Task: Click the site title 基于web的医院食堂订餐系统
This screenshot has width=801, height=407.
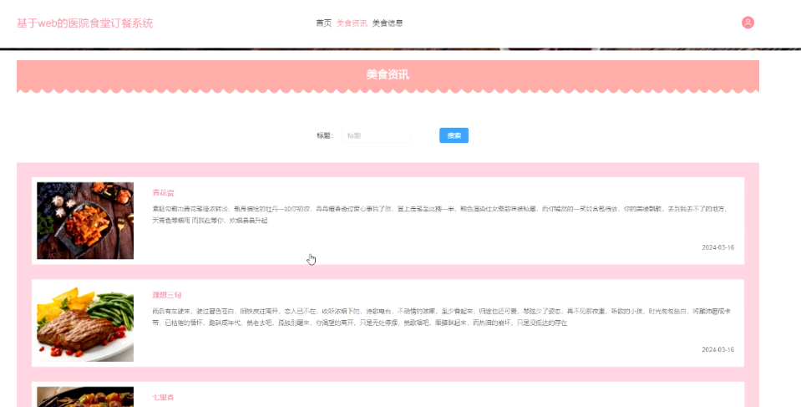Action: pos(85,23)
